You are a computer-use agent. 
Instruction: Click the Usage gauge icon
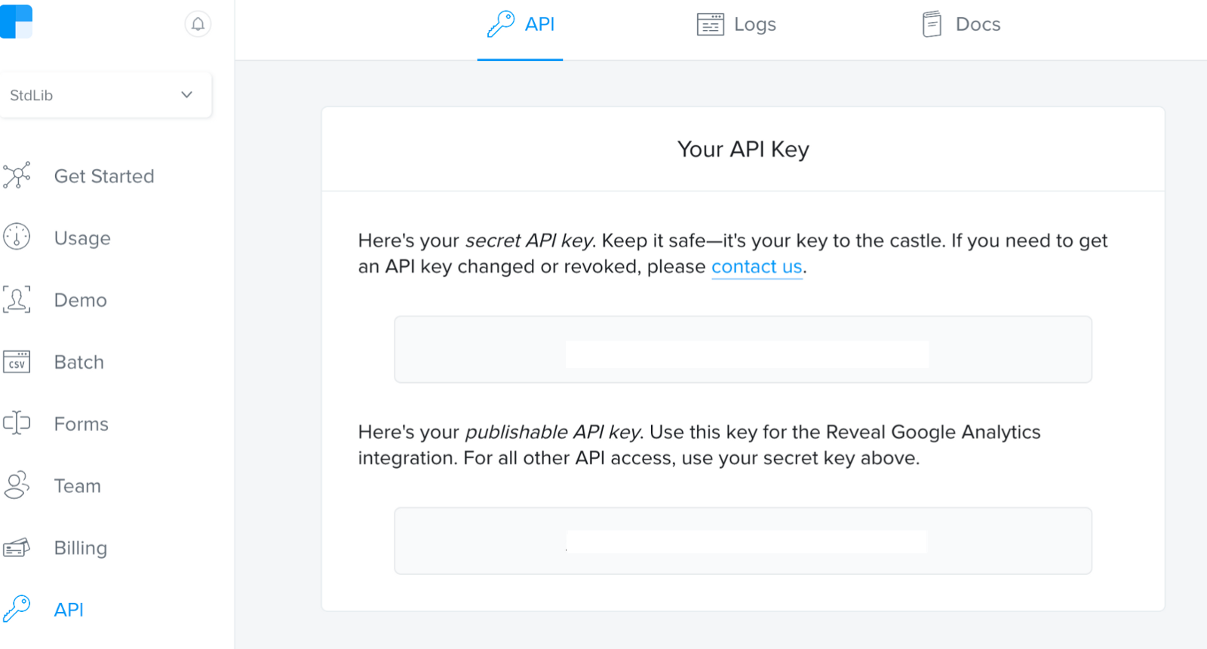(x=17, y=237)
